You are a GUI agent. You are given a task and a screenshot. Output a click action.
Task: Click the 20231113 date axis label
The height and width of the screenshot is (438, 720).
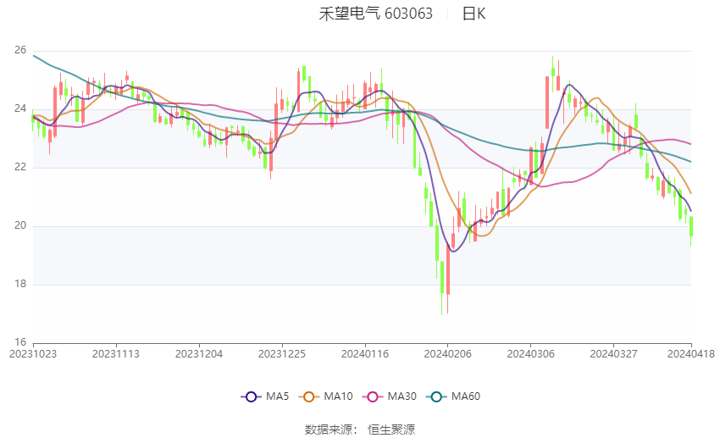click(116, 354)
